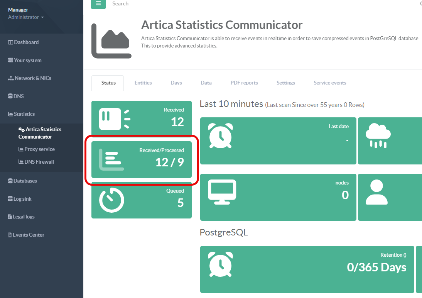
Task: Open the Administrator account dropdown
Action: (x=26, y=17)
